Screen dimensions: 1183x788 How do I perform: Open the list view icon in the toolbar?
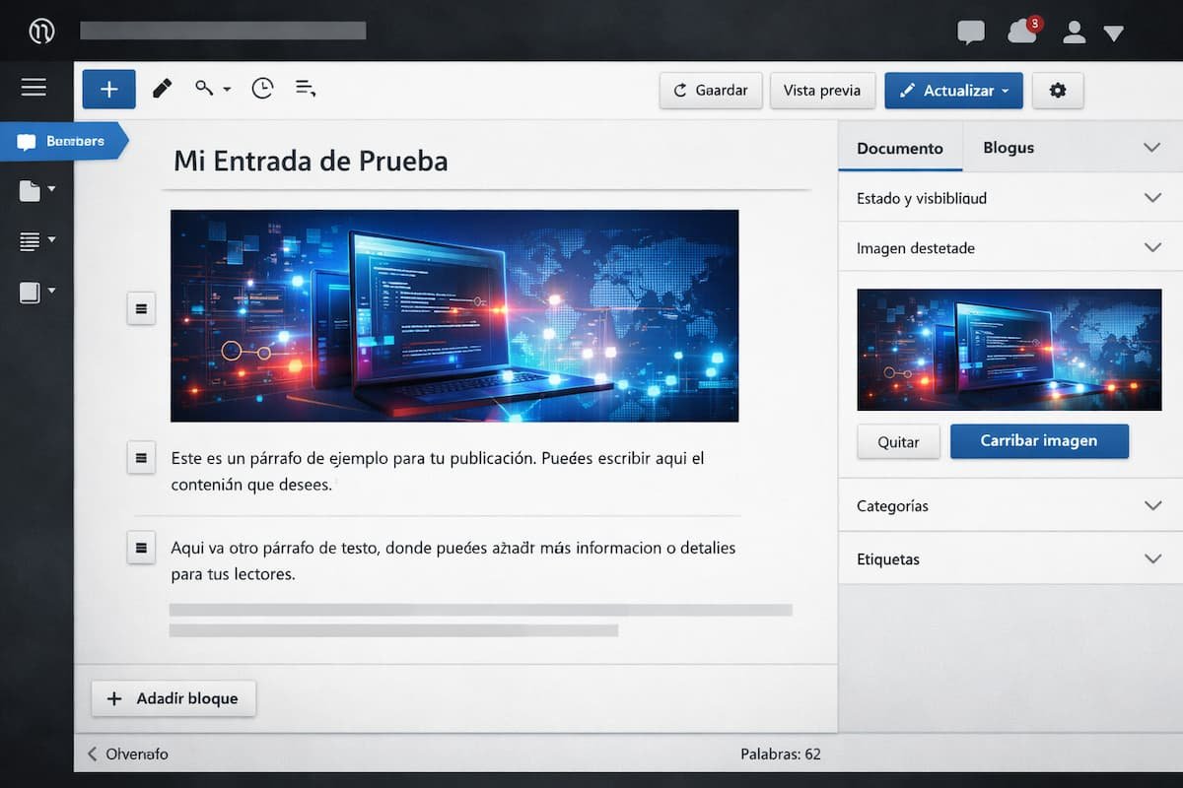[x=306, y=89]
